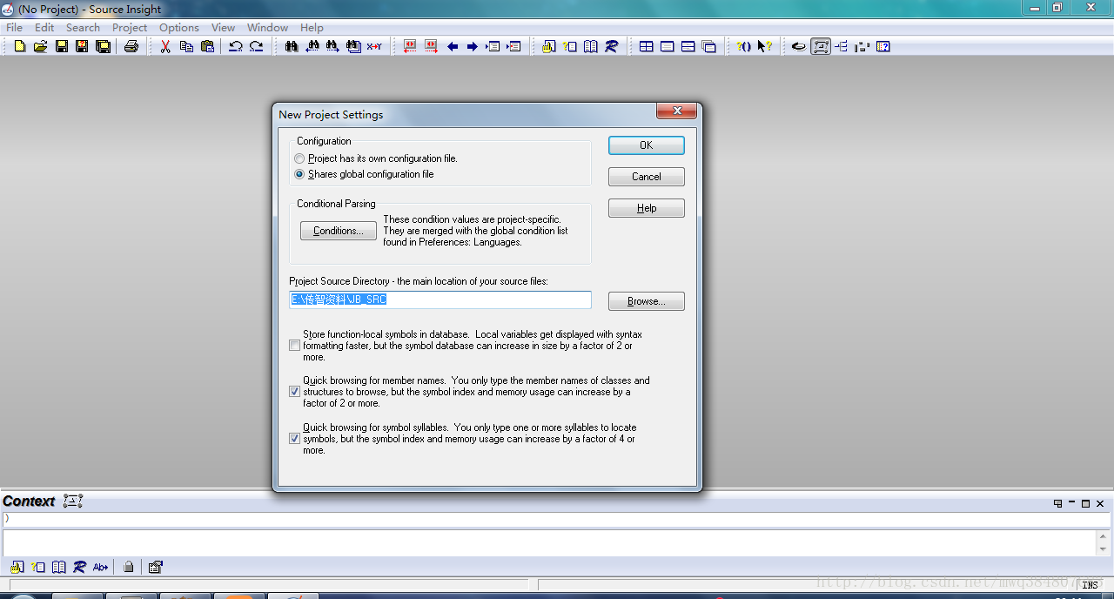Screen dimensions: 1114x599
Task: Undo the last action via toolbar arrow
Action: pos(235,46)
